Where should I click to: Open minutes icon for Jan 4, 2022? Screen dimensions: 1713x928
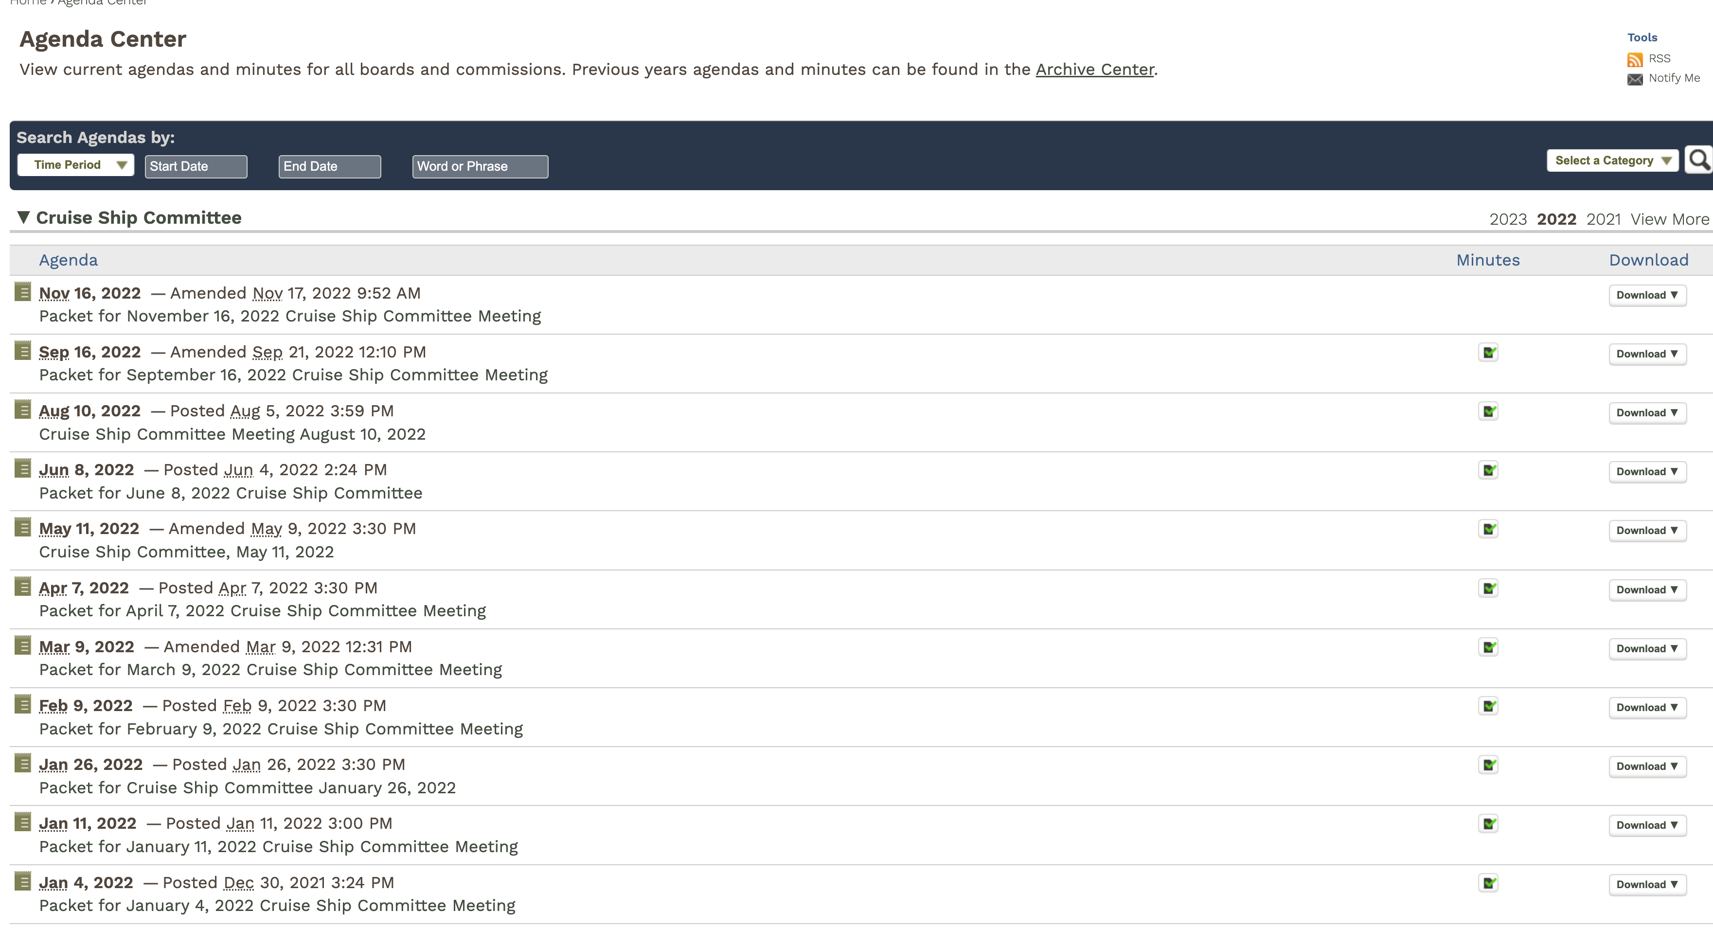(x=1488, y=883)
